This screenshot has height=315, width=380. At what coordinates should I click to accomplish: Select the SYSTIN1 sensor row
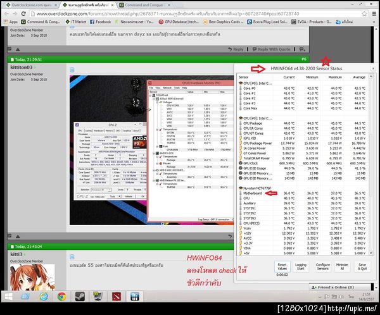(x=303, y=208)
